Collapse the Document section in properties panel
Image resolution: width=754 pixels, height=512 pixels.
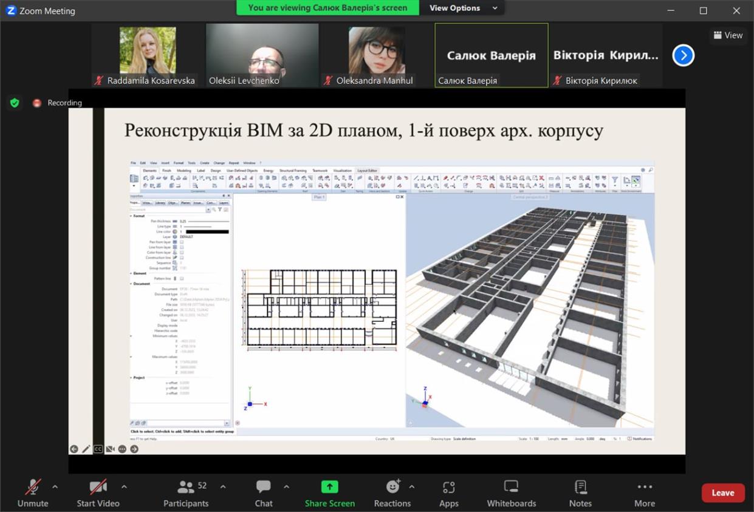pos(132,284)
